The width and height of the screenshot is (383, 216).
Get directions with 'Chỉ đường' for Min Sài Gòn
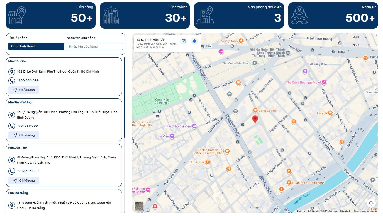pos(24,90)
